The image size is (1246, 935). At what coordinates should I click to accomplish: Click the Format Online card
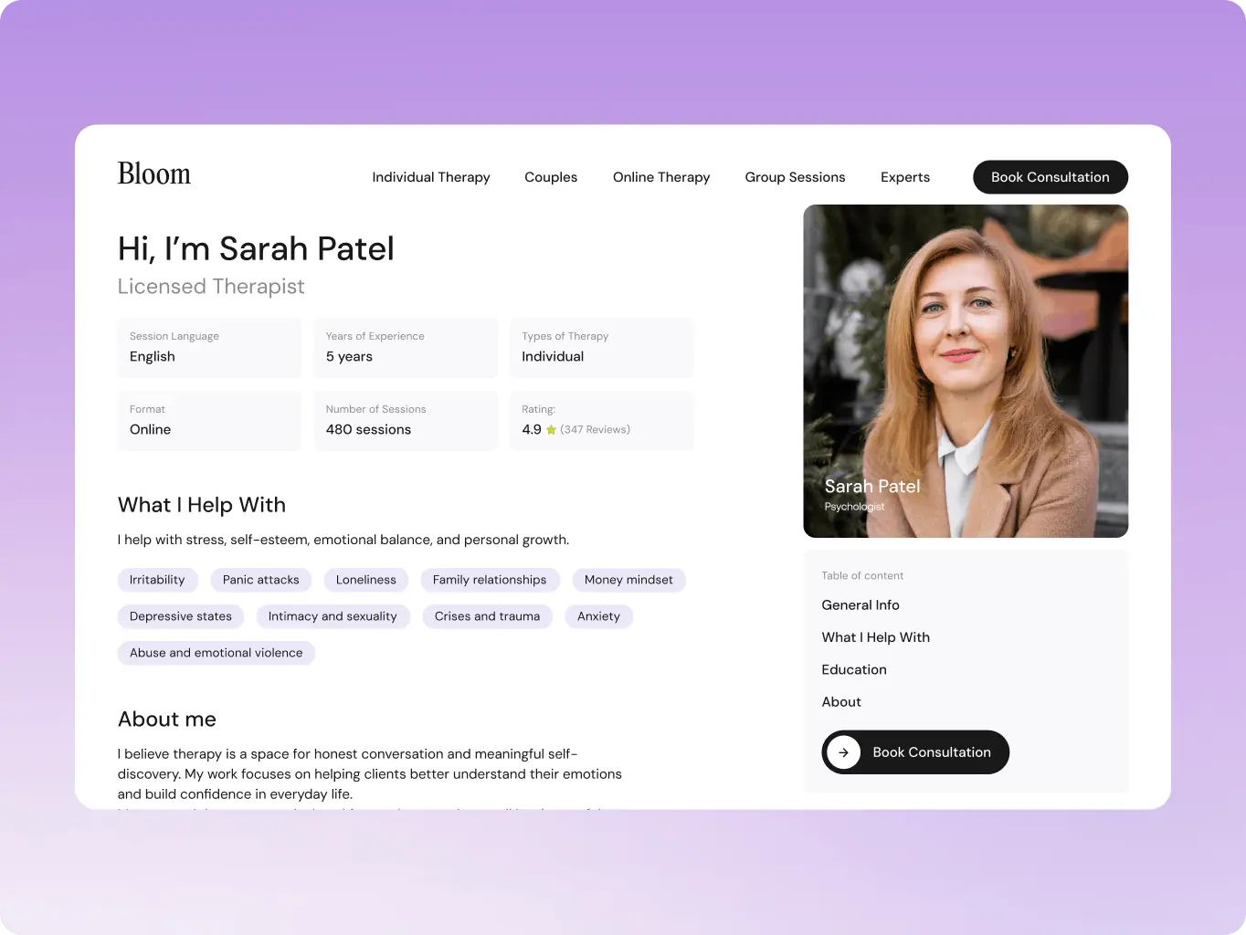coord(209,420)
